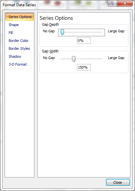Switch to the Shape category
Viewport: 135px width, 191px height.
click(x=14, y=25)
